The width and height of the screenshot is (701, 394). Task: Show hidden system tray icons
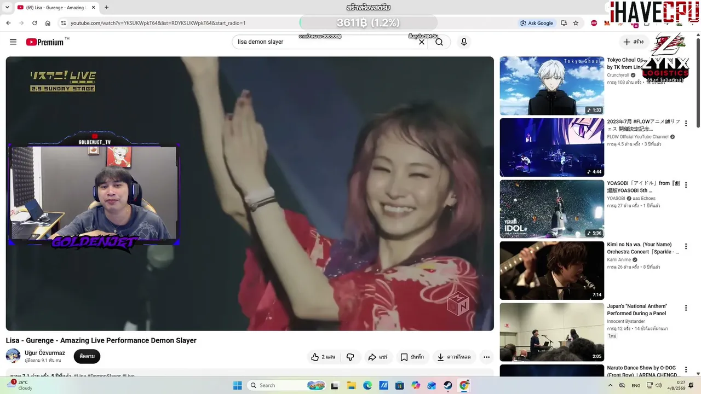(x=611, y=385)
